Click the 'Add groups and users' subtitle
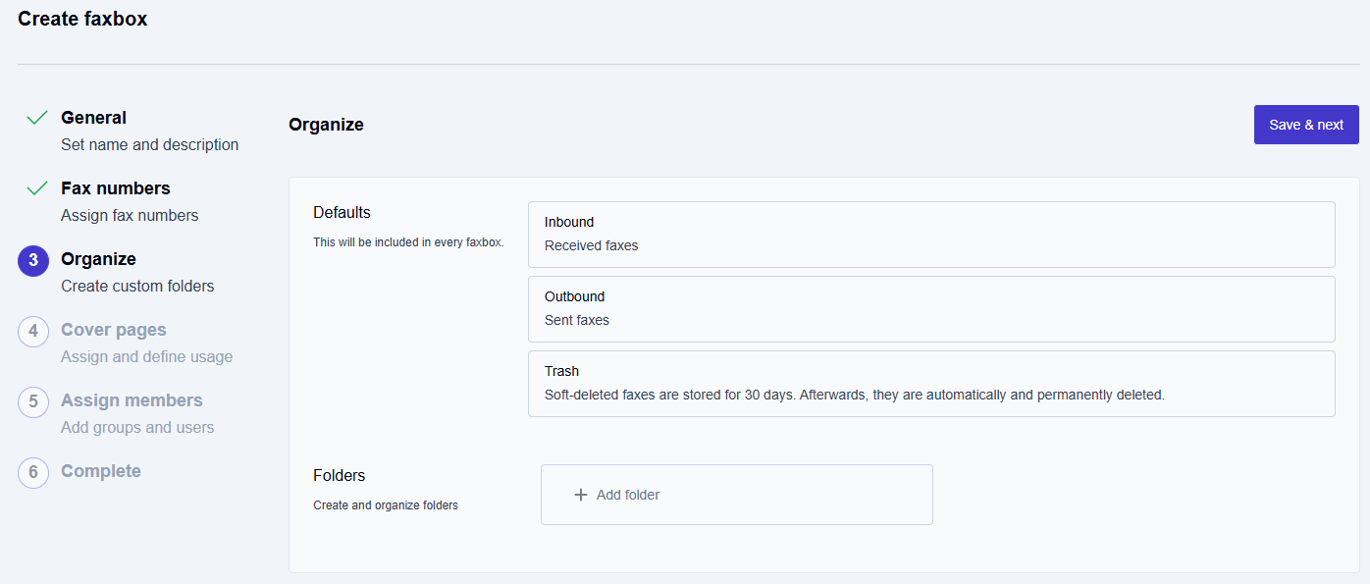The width and height of the screenshot is (1370, 584). (x=137, y=427)
